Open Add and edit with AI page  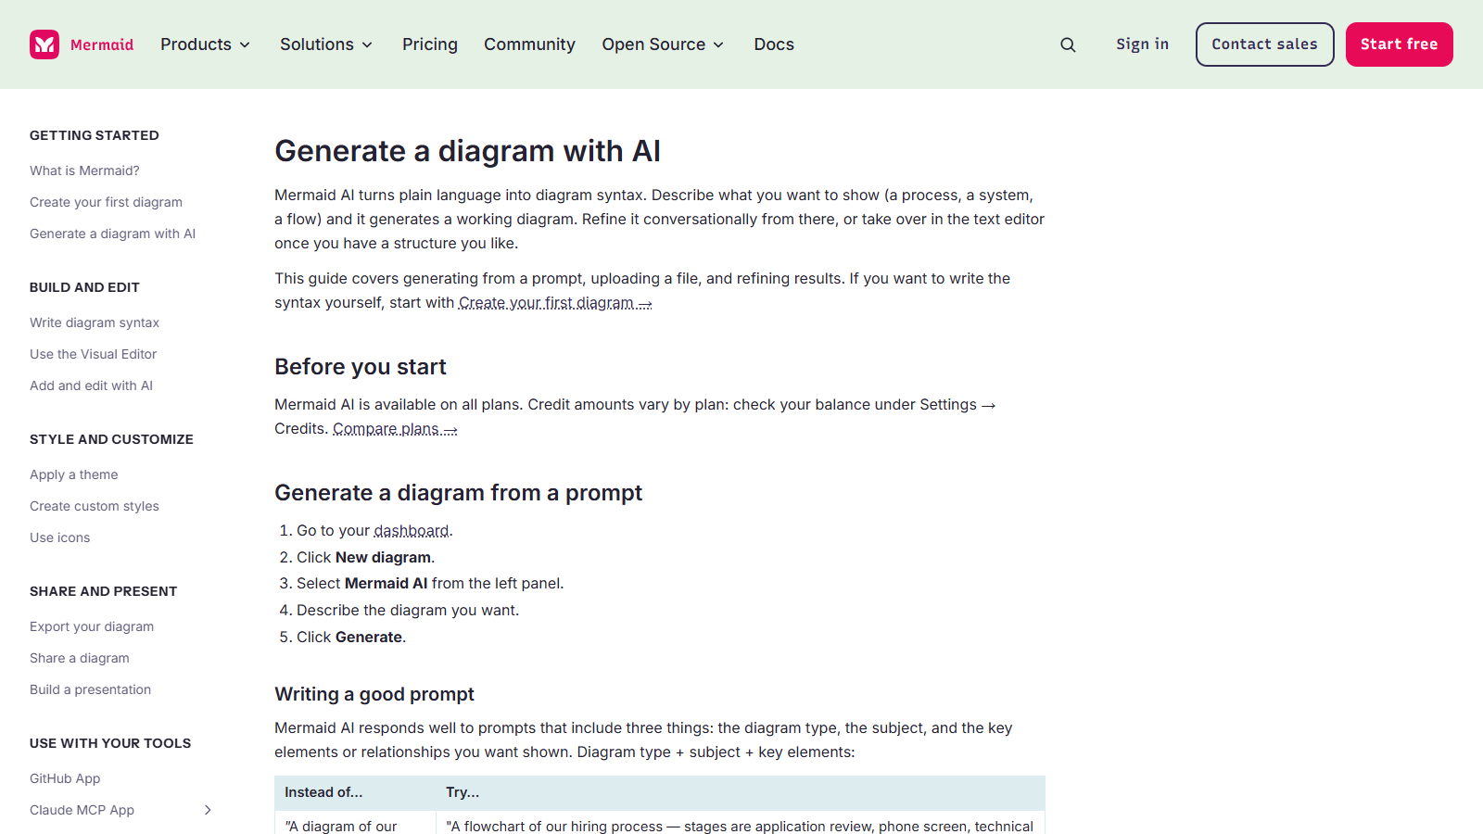click(91, 385)
